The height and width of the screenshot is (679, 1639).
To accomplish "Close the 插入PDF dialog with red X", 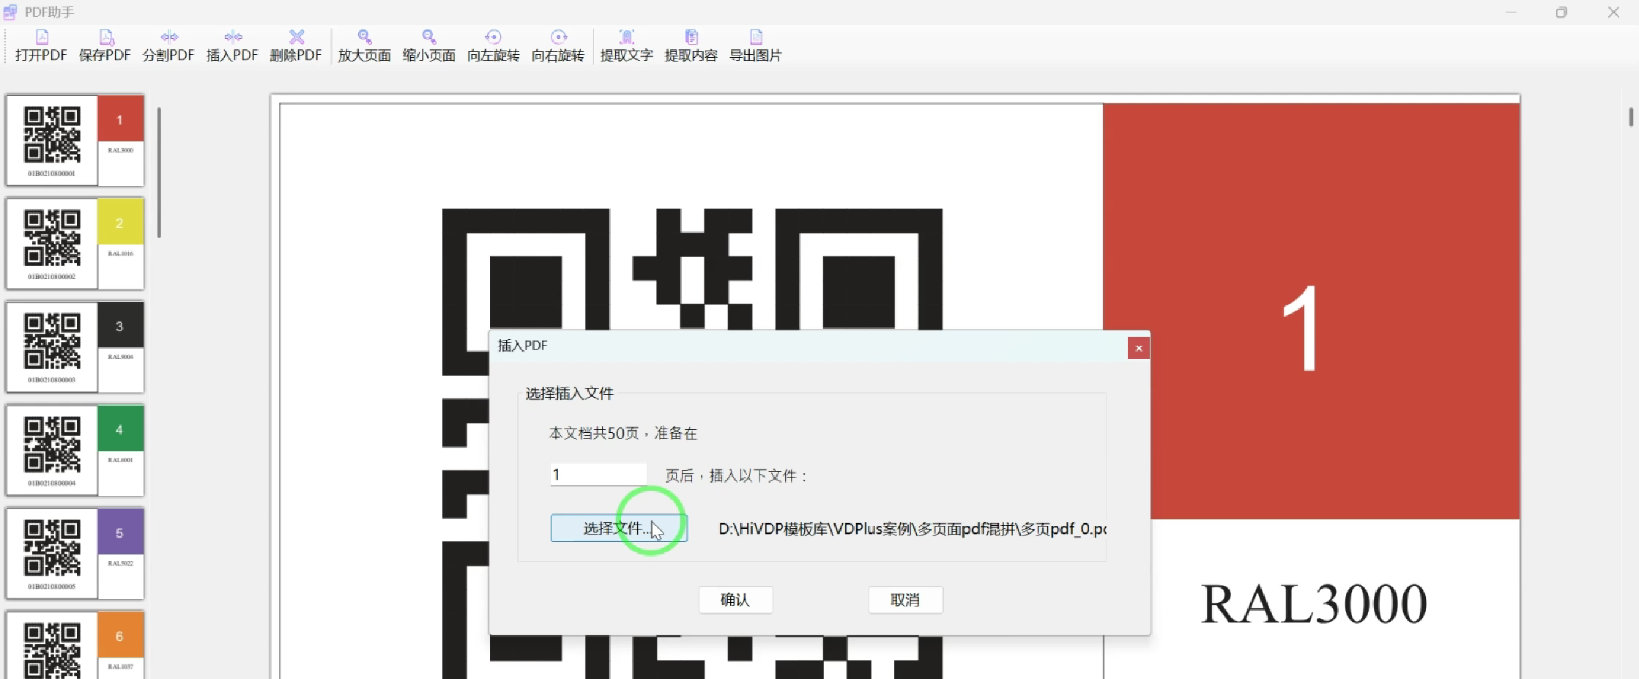I will (1138, 348).
